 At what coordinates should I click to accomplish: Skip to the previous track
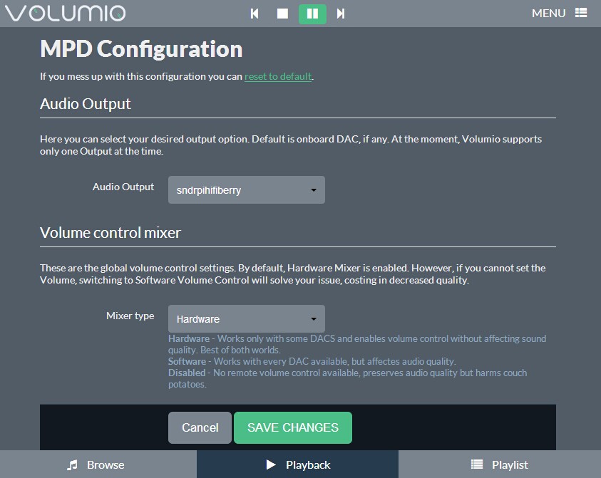tap(255, 14)
